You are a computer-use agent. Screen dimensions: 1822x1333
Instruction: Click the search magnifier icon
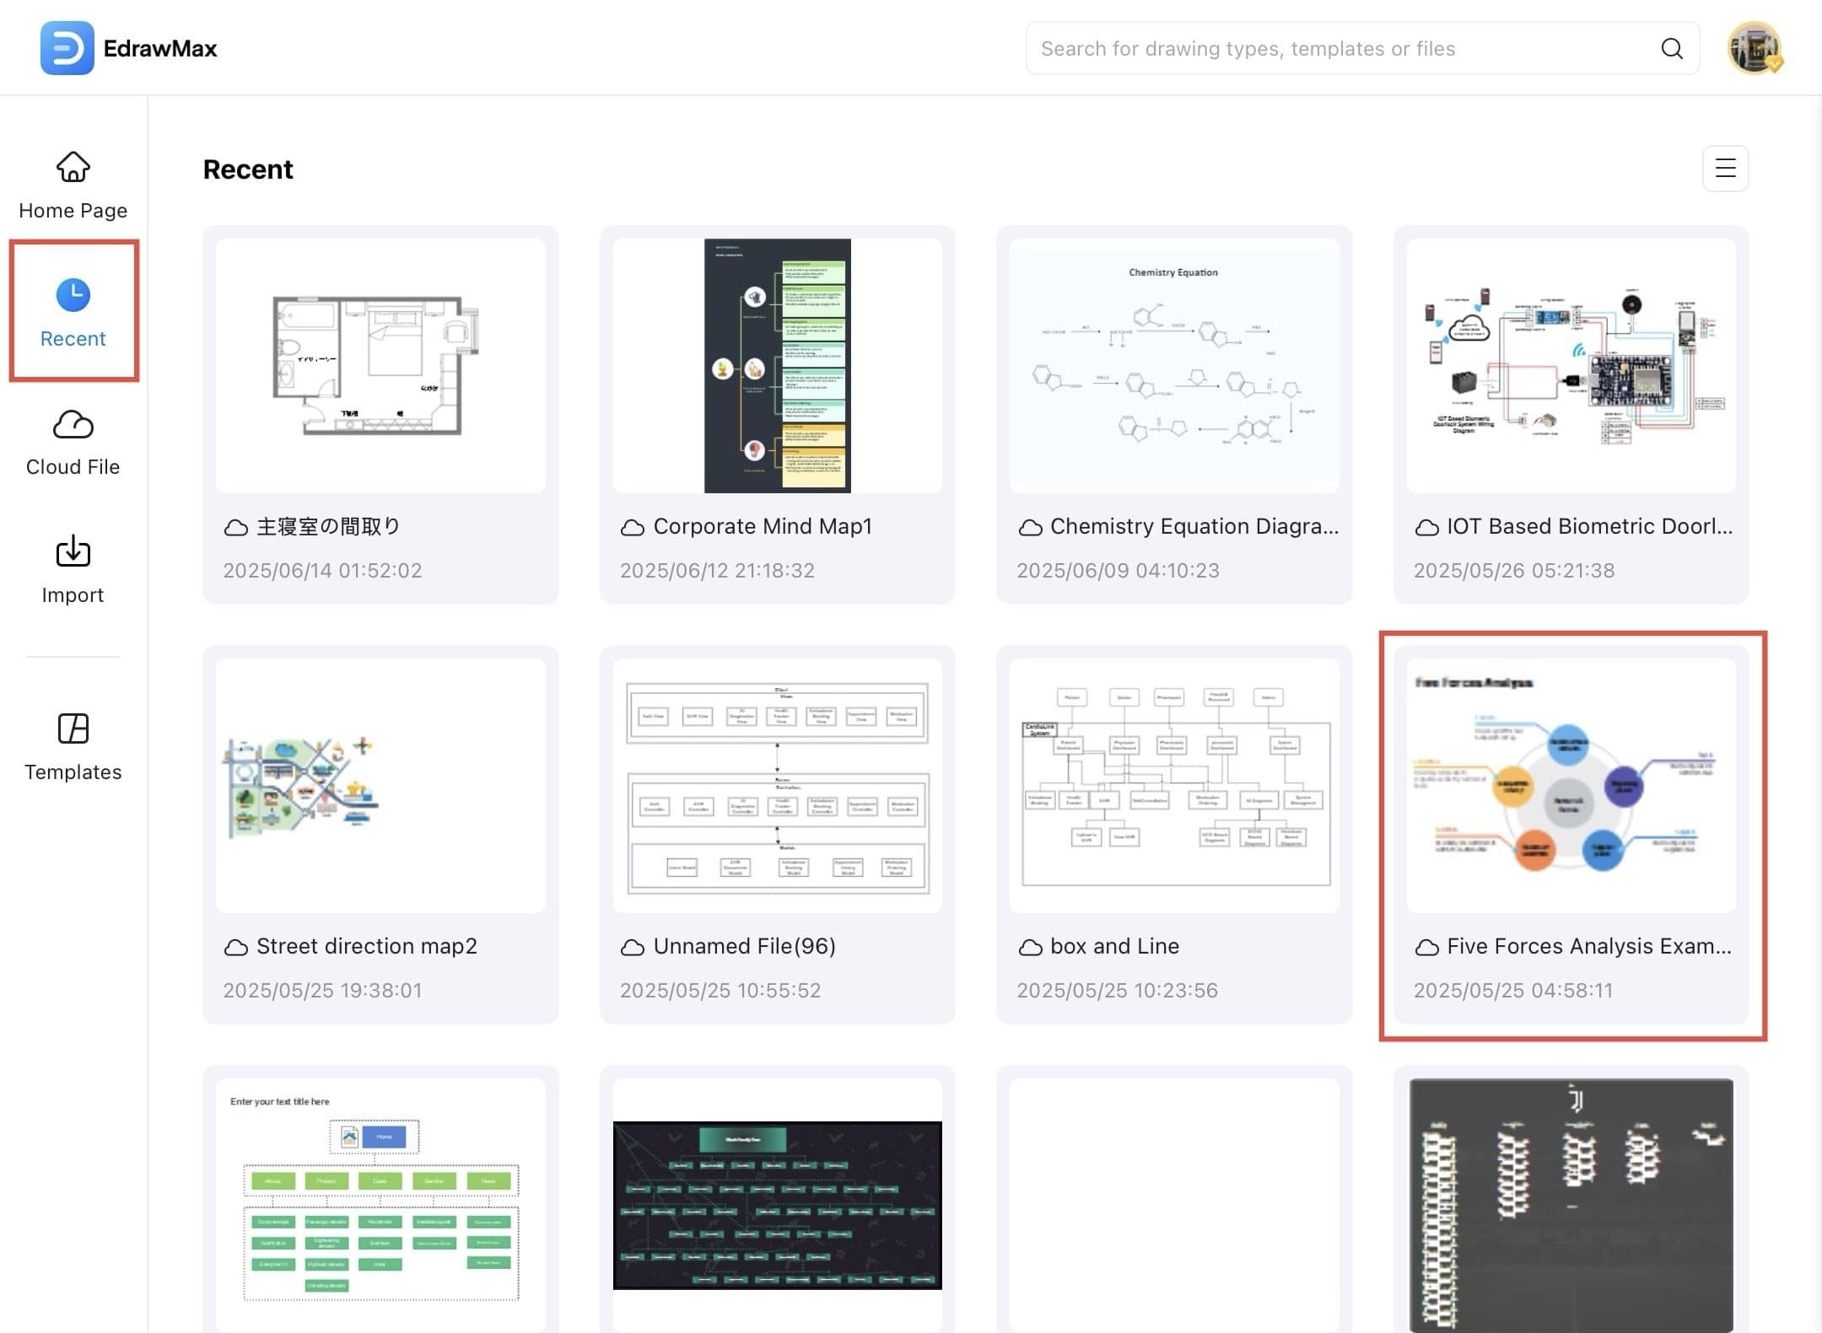(x=1671, y=49)
